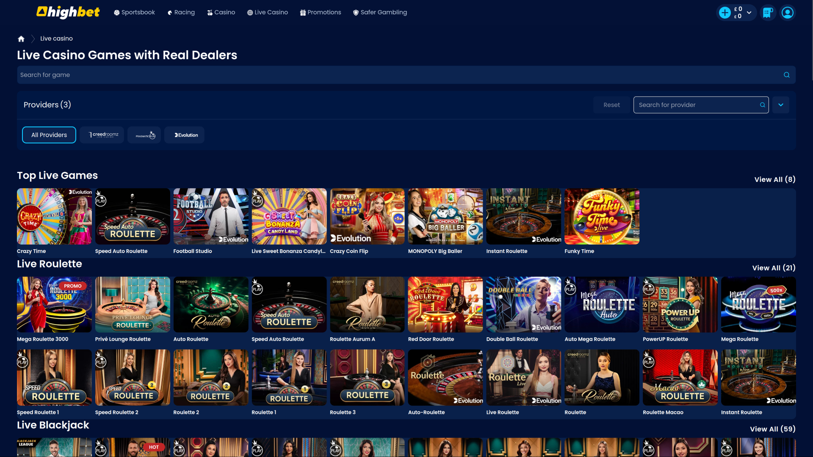Screen dimensions: 813x457
Task: Open the Racing section icon
Action: (x=170, y=12)
